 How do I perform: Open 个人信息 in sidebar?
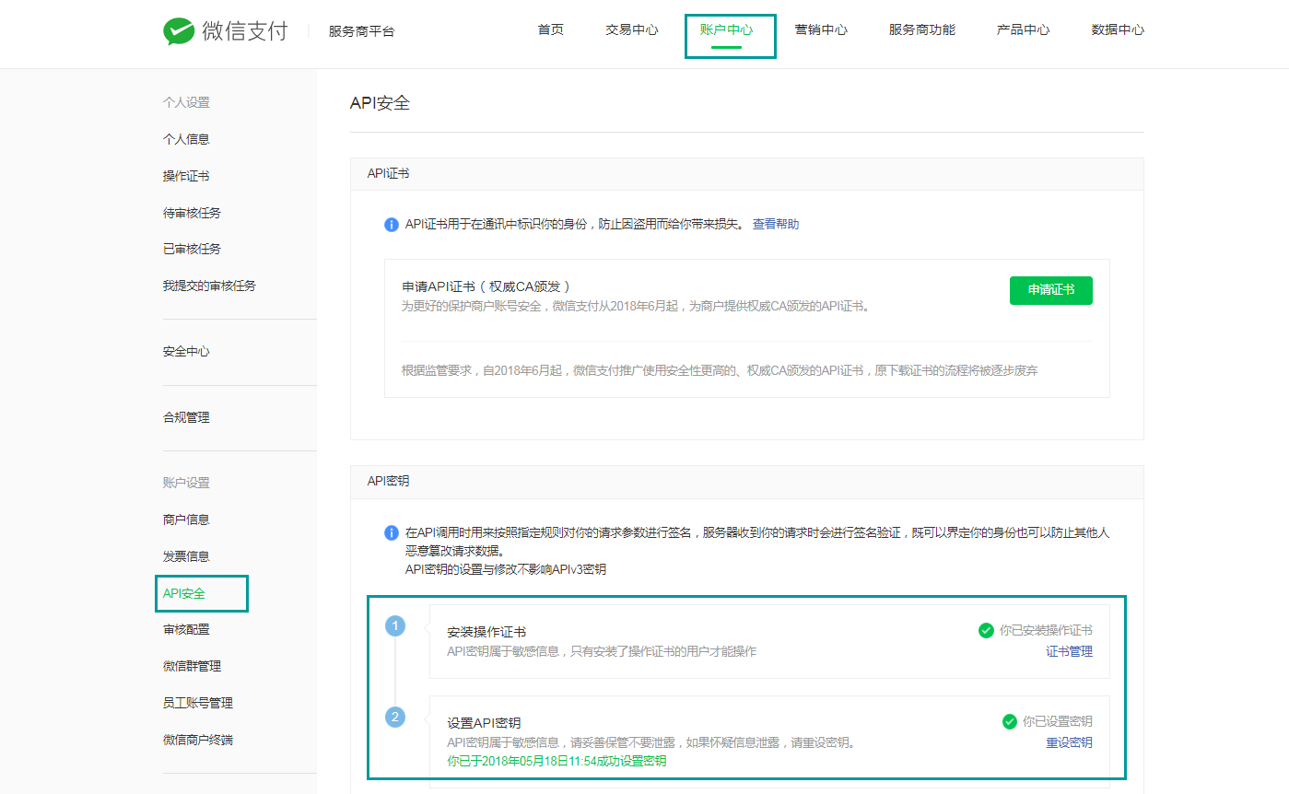(x=186, y=139)
